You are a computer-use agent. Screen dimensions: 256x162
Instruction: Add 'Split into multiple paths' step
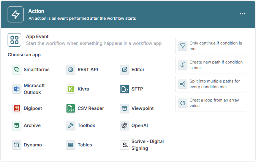(211, 84)
